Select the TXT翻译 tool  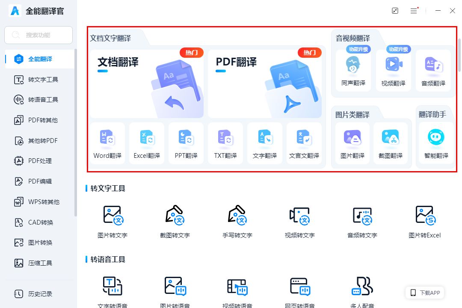(225, 143)
